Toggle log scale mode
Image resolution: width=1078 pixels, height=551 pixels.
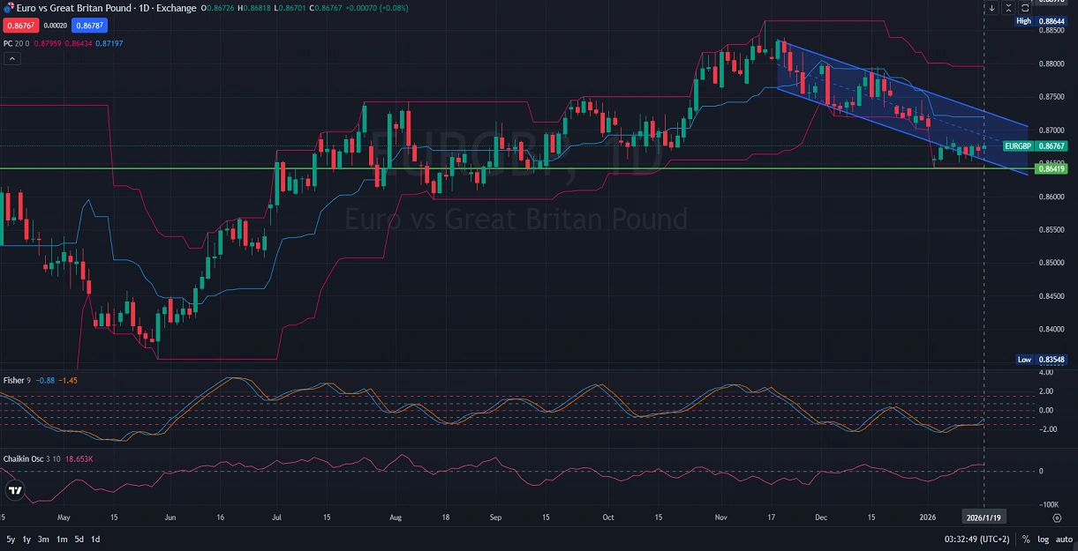(x=1042, y=539)
